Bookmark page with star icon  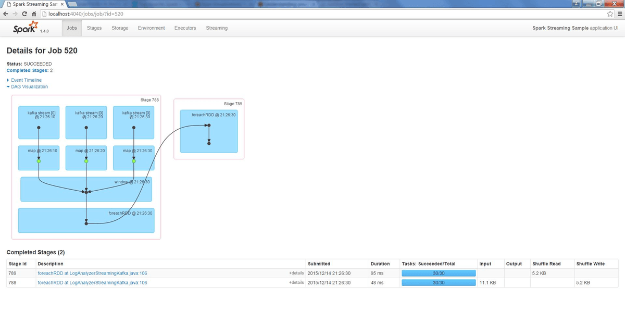coord(610,14)
